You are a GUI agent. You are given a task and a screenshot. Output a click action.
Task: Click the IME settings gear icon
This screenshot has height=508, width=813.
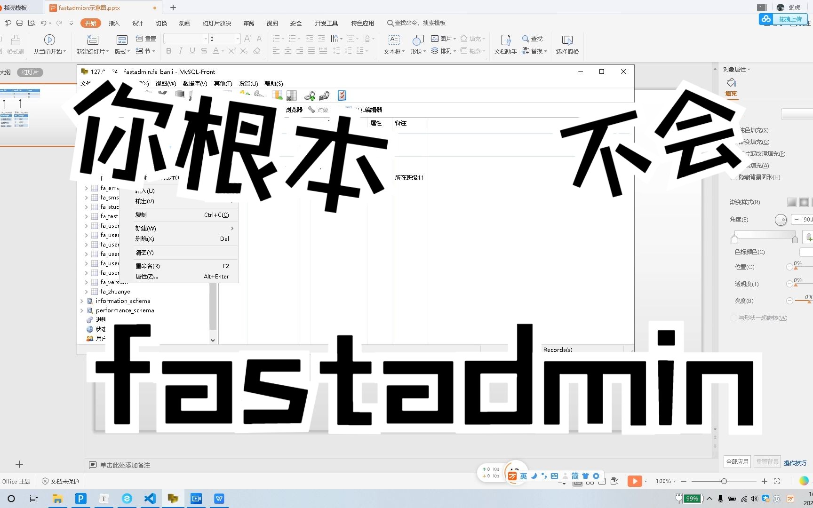pos(596,476)
